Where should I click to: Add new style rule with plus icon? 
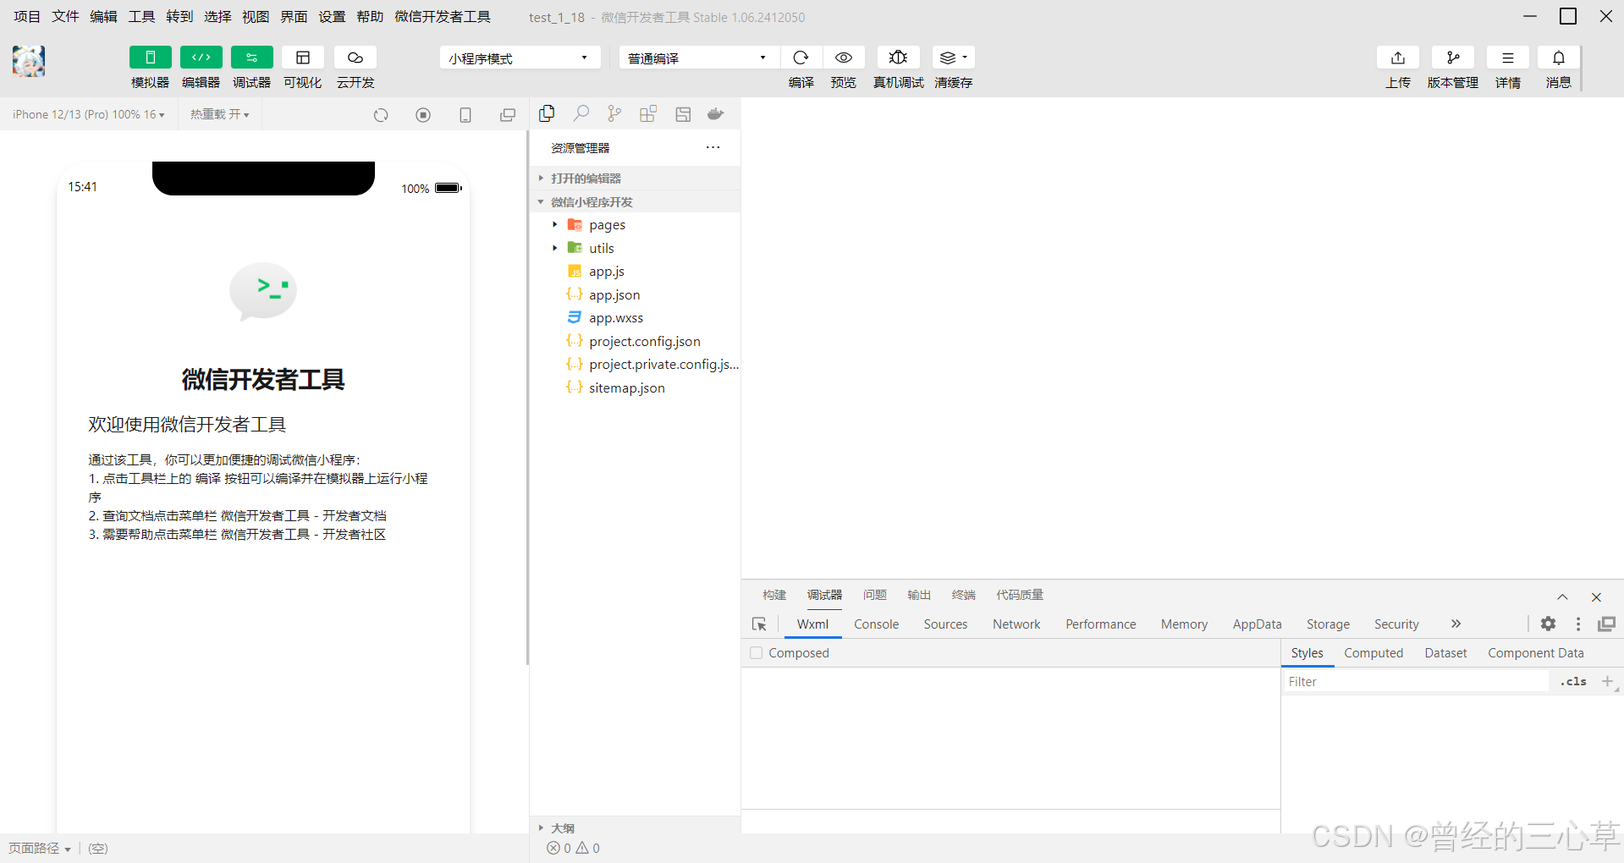1607,681
